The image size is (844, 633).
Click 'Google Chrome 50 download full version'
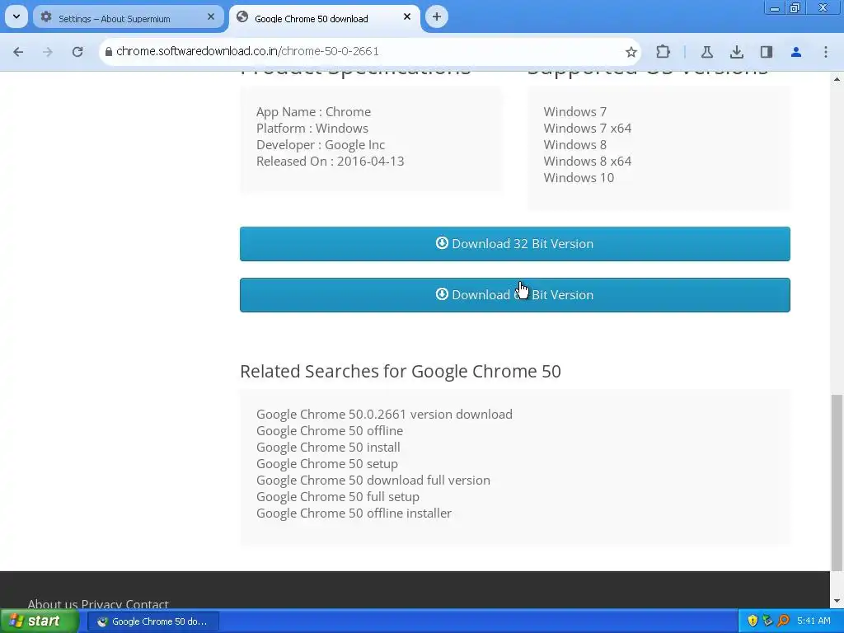373,481
